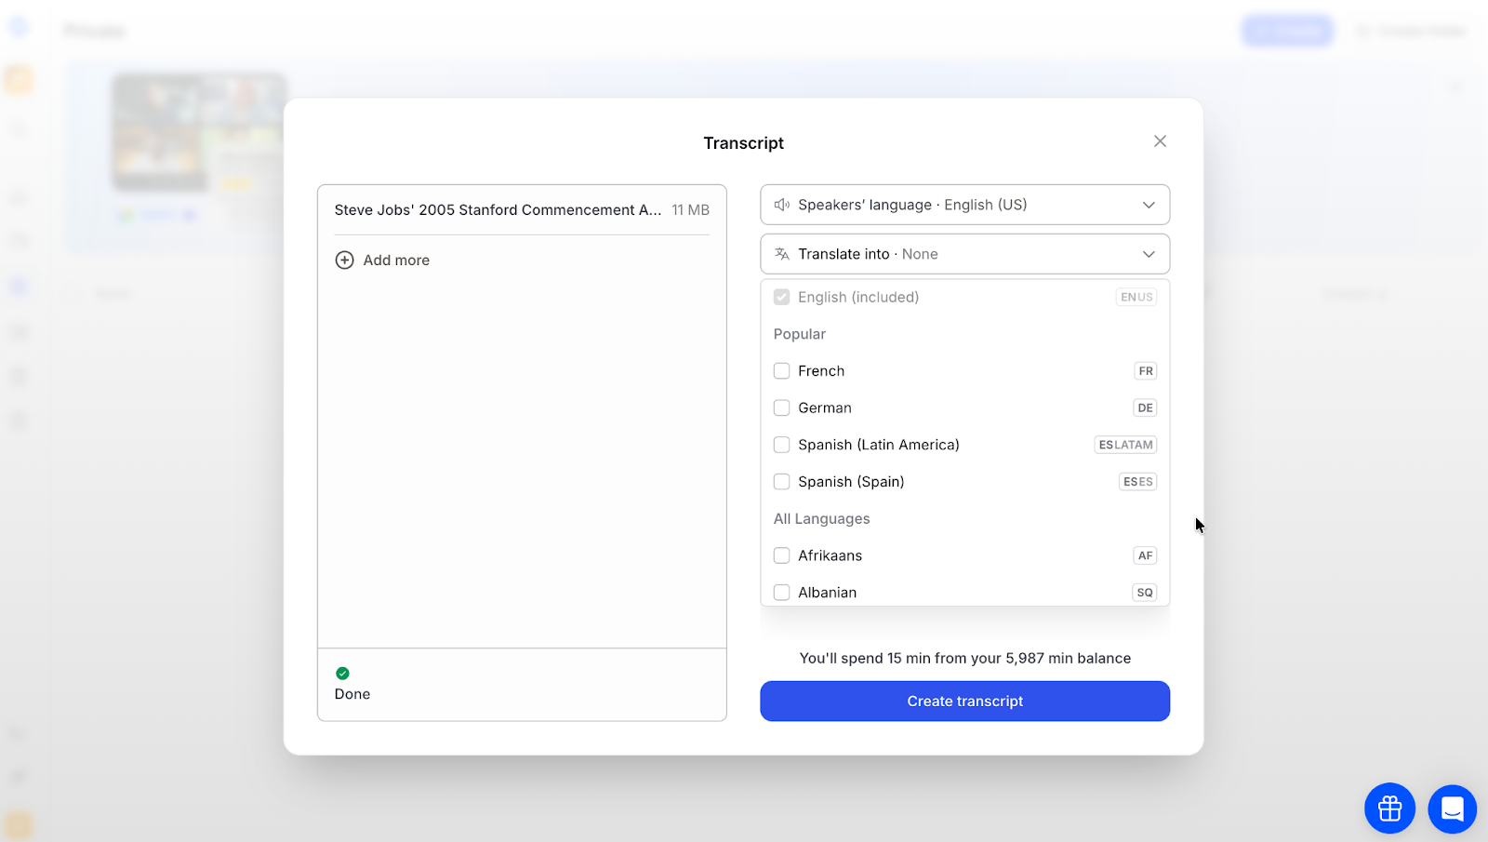Enable German translation checkbox
Viewport: 1488px width, 842px height.
pyautogui.click(x=782, y=408)
